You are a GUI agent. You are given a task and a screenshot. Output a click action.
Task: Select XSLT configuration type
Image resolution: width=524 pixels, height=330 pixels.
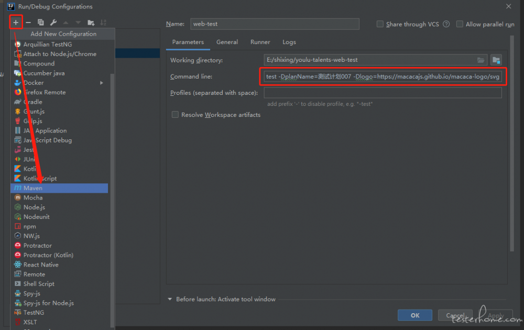coord(59,322)
